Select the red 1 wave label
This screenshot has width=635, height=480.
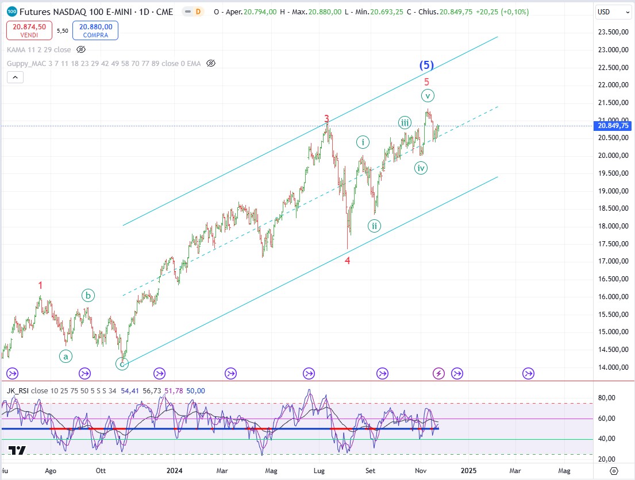point(40,285)
